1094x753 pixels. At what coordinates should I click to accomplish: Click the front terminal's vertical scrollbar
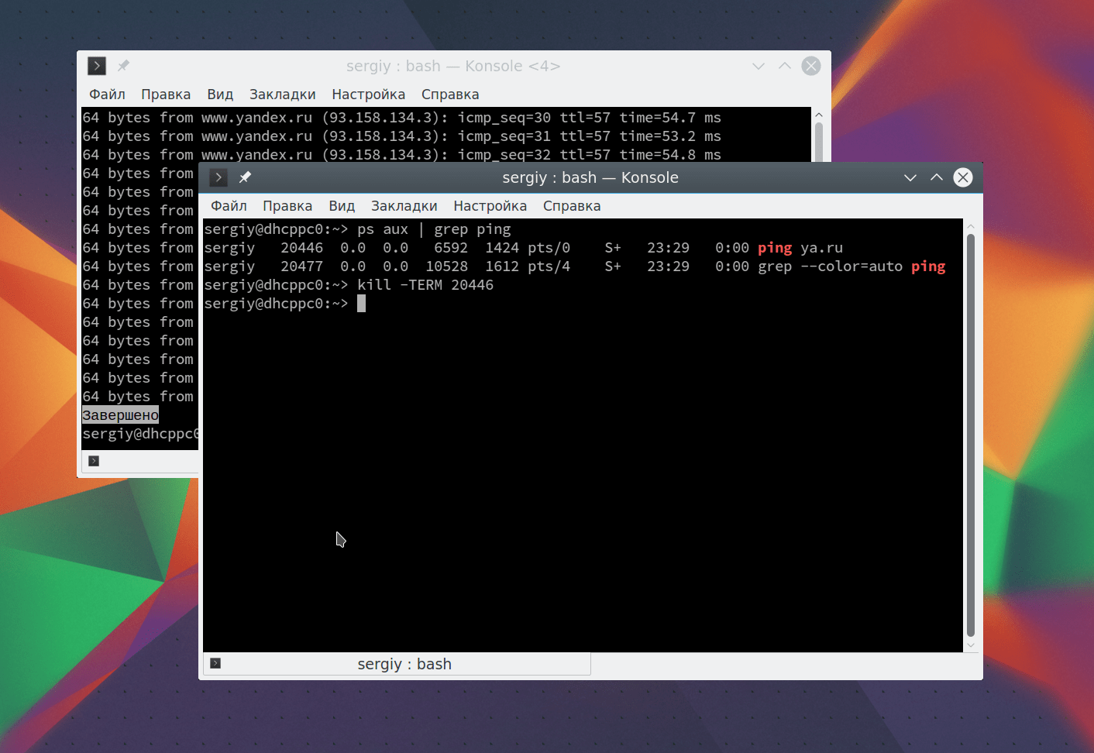971,434
